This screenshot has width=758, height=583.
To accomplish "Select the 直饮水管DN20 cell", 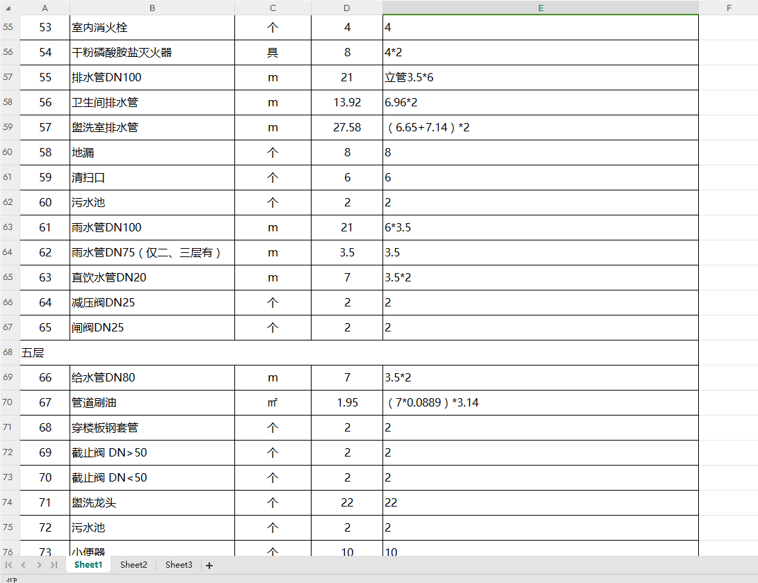I will pyautogui.click(x=152, y=278).
